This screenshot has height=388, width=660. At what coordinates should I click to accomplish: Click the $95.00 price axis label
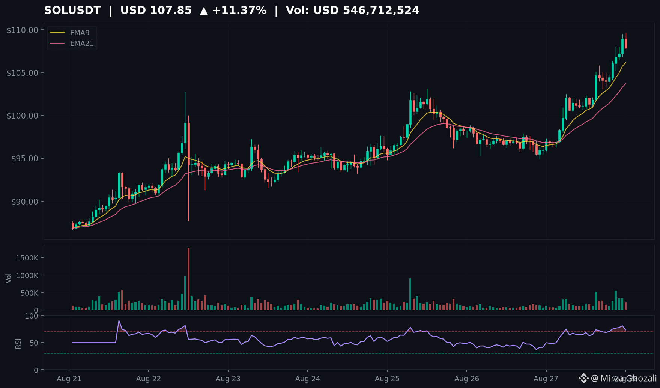click(x=25, y=159)
